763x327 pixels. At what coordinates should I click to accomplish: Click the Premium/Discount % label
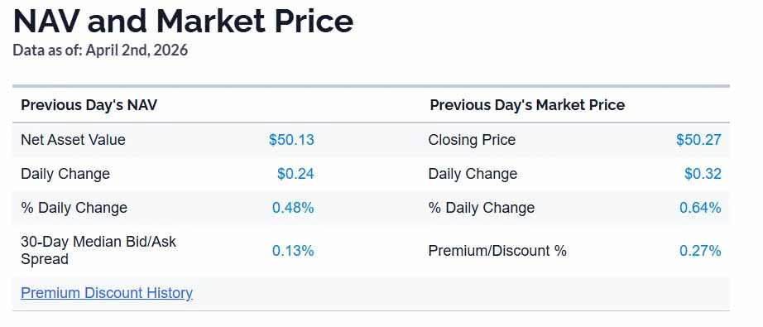497,251
